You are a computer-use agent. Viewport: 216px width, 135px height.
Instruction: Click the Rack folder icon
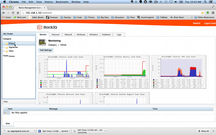tap(7, 51)
